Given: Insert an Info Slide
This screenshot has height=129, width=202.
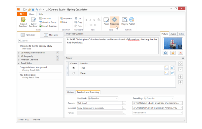Looking at the screenshot, I should 45,18.
